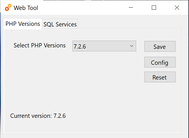The height and width of the screenshot is (138, 189).
Task: Open the SQL Services tab
Action: (60, 24)
